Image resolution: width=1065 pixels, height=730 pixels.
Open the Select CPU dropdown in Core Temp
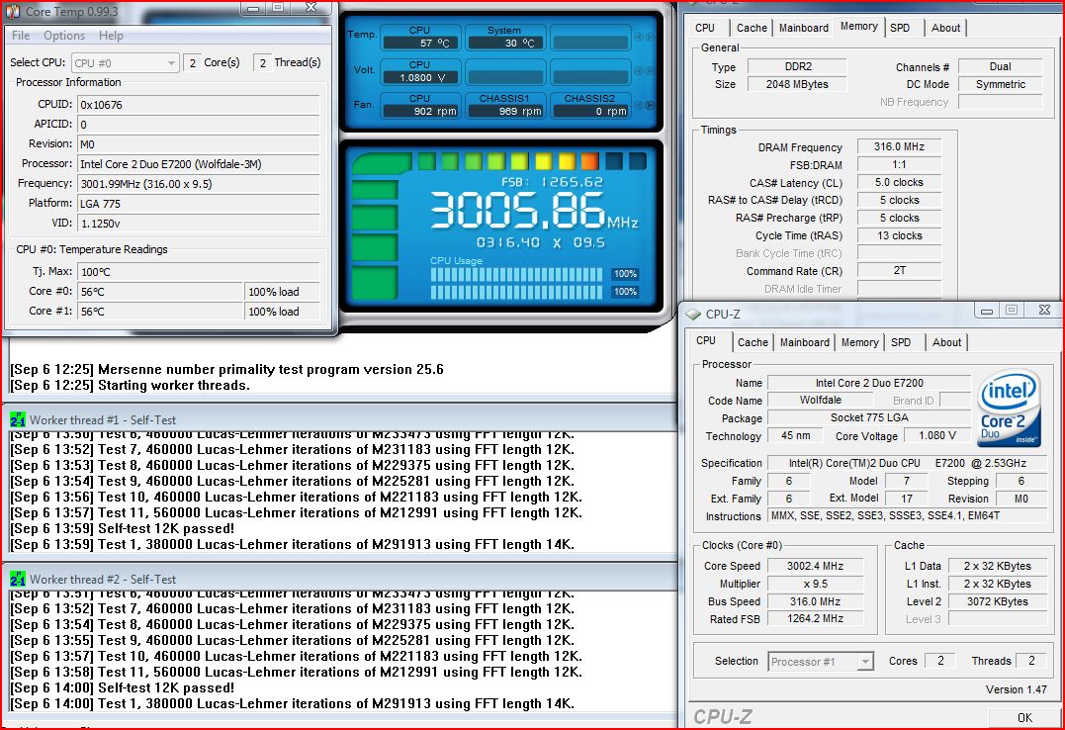[x=125, y=63]
